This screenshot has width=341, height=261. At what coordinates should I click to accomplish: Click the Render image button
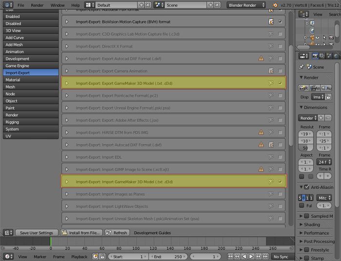point(303,88)
